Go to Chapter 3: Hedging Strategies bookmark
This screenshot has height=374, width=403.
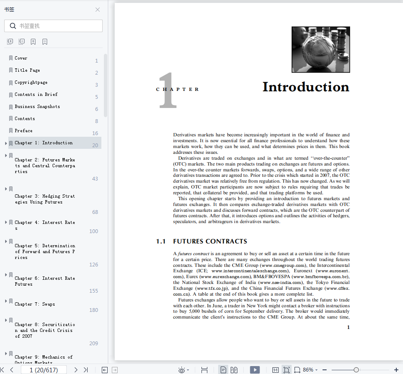point(45,199)
